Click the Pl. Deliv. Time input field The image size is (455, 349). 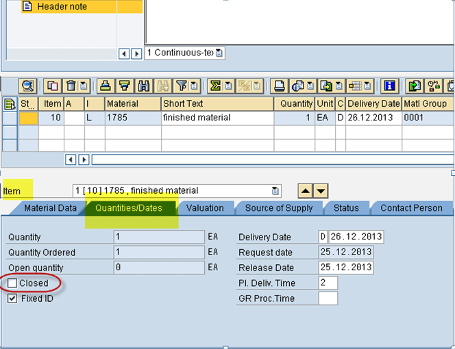tap(328, 283)
